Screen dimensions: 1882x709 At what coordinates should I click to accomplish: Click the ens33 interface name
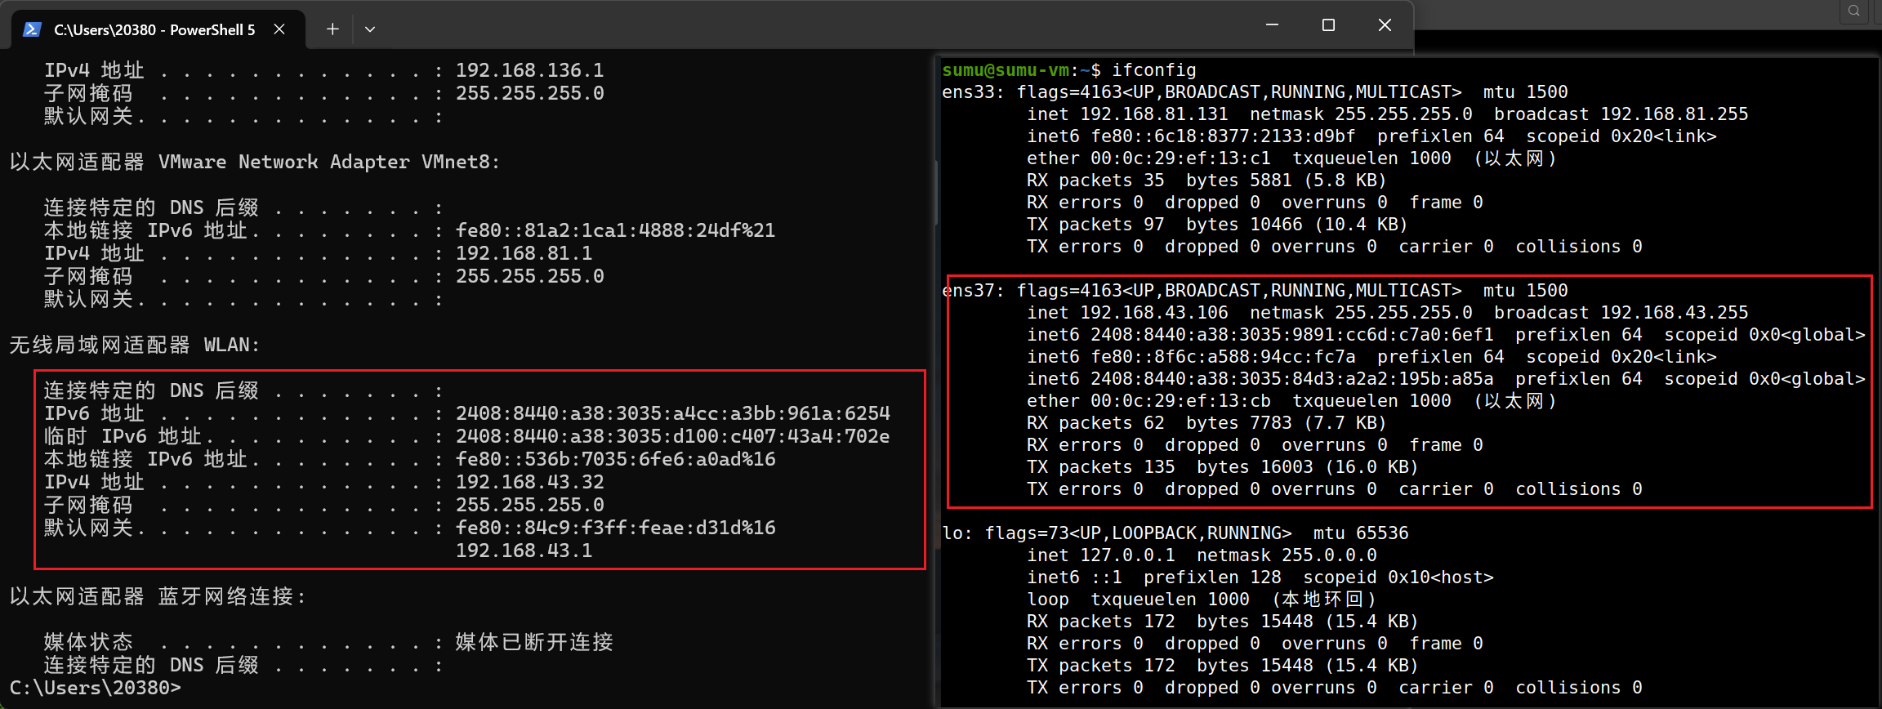pos(969,92)
